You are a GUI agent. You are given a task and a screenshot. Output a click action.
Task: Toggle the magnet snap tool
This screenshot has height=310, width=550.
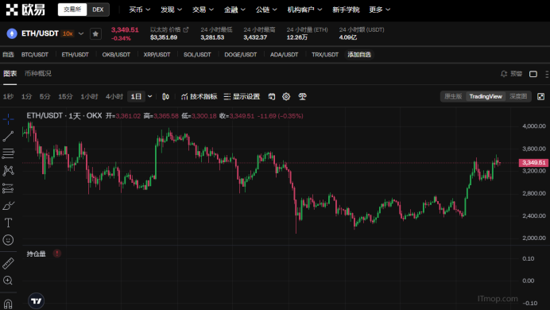click(x=9, y=303)
